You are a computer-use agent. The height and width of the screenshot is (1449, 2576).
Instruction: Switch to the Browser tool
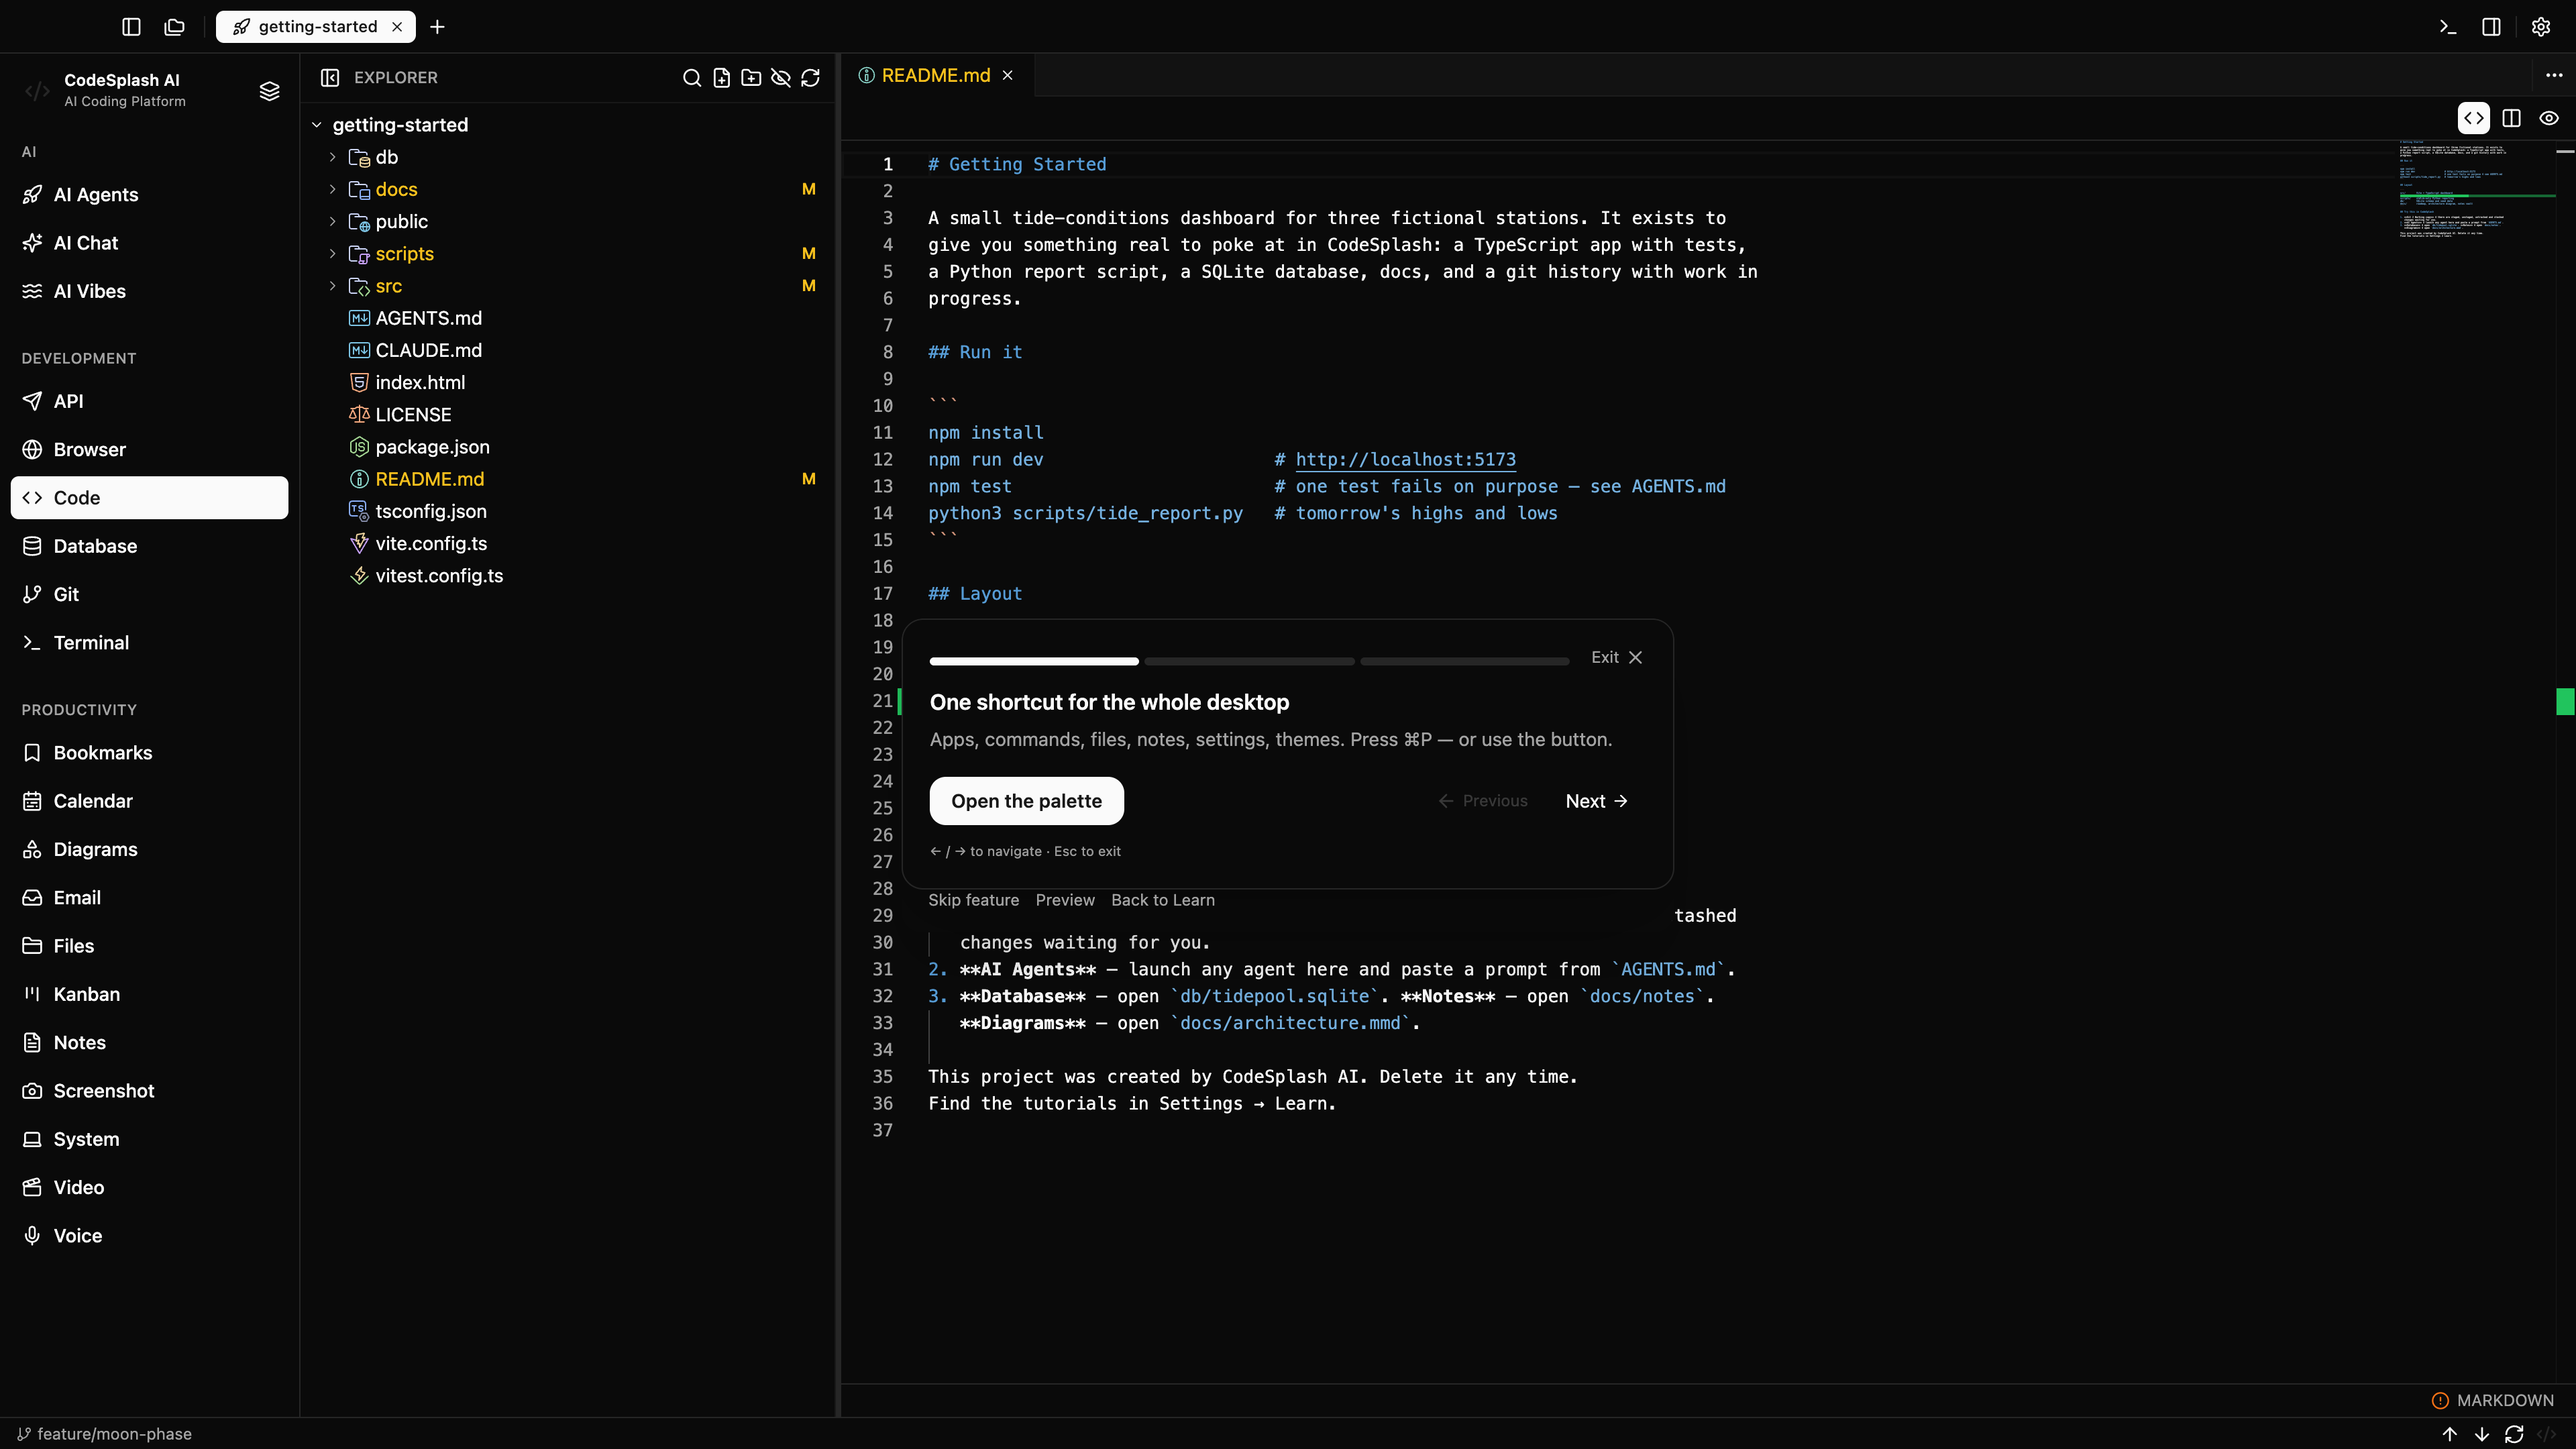coord(149,449)
